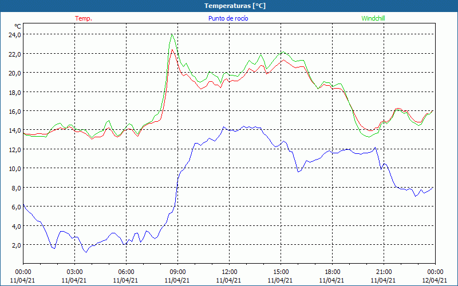Viewport: 458px width, 286px height.
Task: Select the red Temp. legend label
Action: tap(84, 18)
